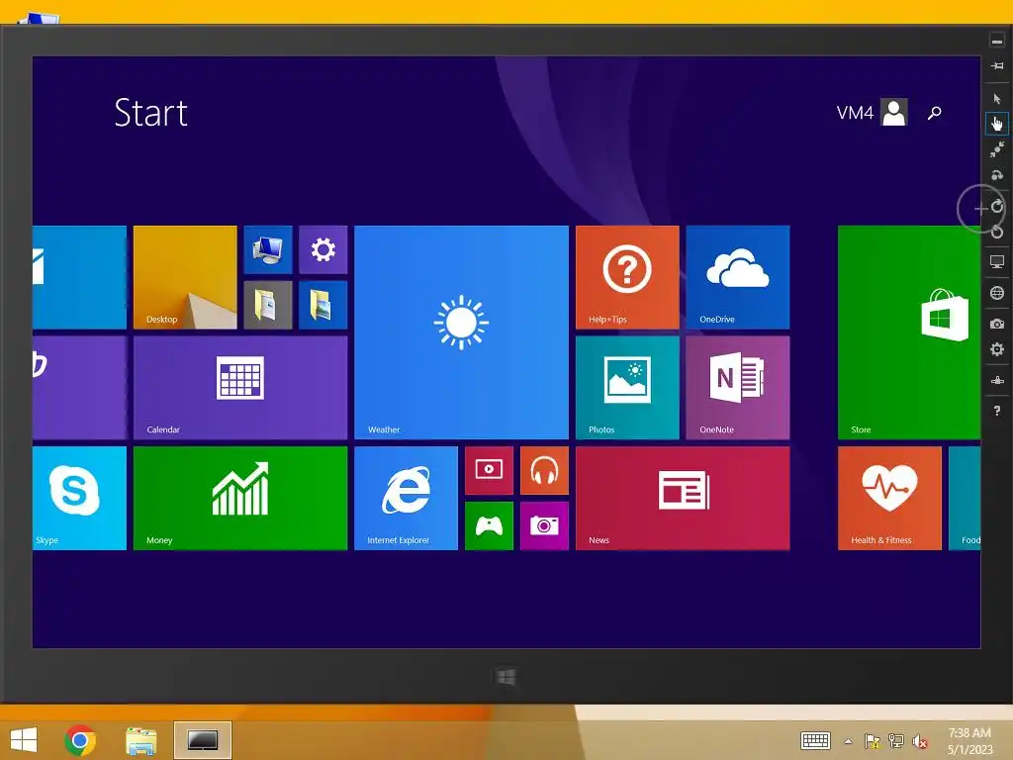Activate Basic touch mode hand icon
Screen dimensions: 1013x760
click(x=997, y=124)
